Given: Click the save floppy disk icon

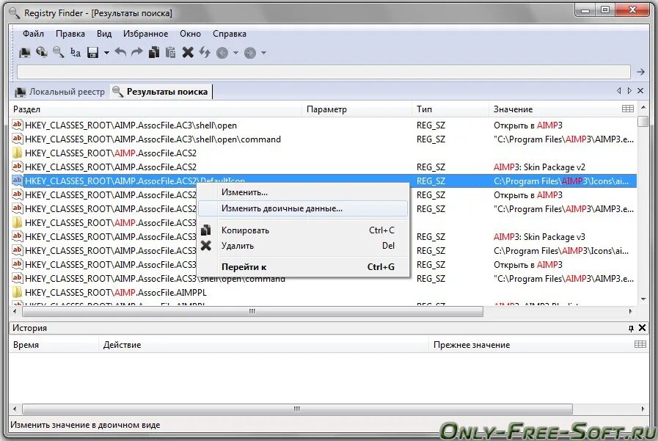Looking at the screenshot, I should coord(92,52).
